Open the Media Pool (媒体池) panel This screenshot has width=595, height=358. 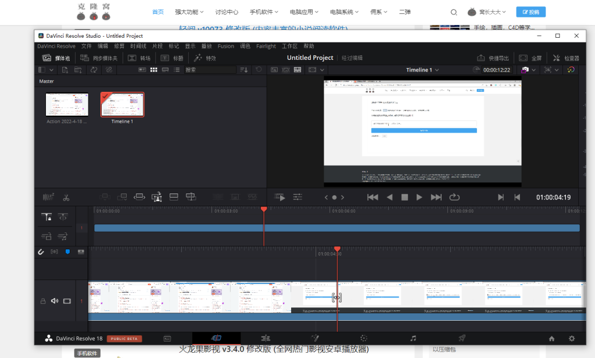(x=56, y=58)
